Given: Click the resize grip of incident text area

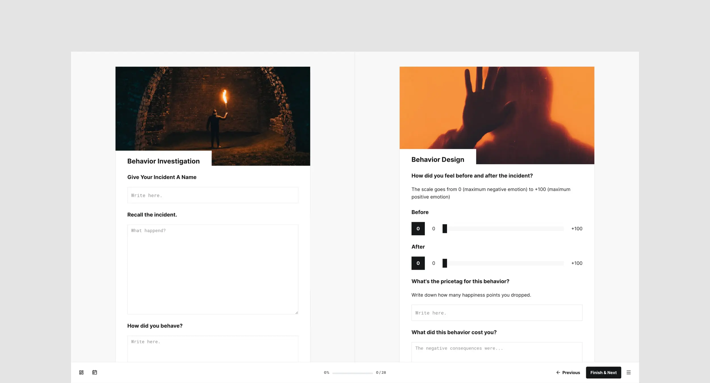Looking at the screenshot, I should coord(296,313).
